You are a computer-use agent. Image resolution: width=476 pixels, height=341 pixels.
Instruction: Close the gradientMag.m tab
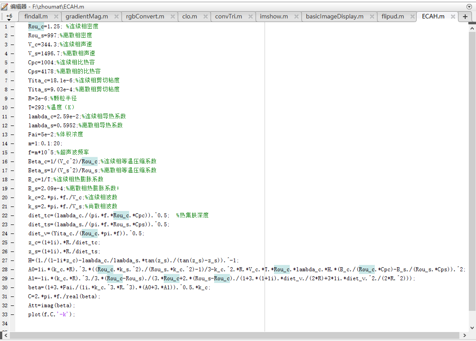tap(117, 17)
